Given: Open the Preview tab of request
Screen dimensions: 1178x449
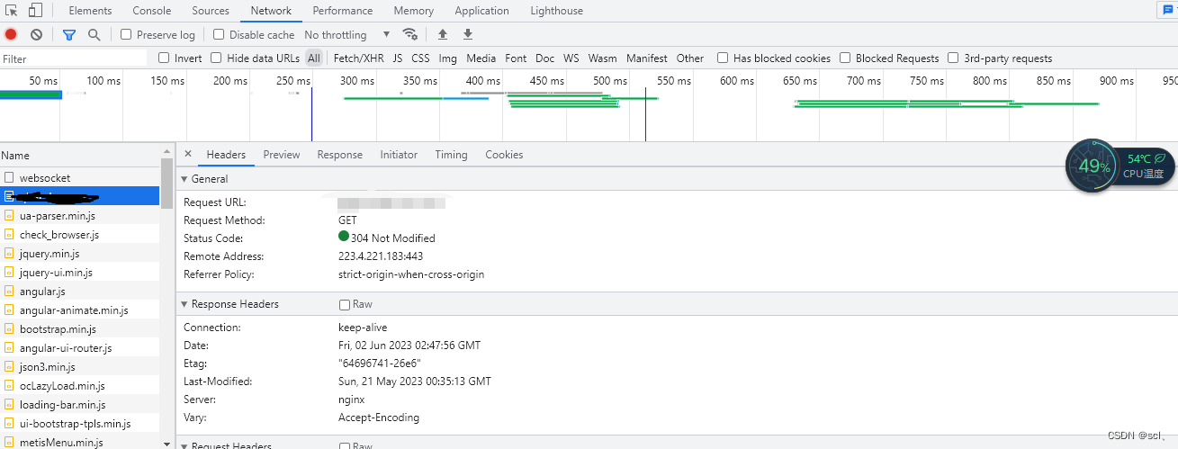Looking at the screenshot, I should click(x=282, y=155).
